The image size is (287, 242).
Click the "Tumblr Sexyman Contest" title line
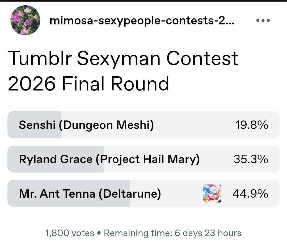pos(123,58)
